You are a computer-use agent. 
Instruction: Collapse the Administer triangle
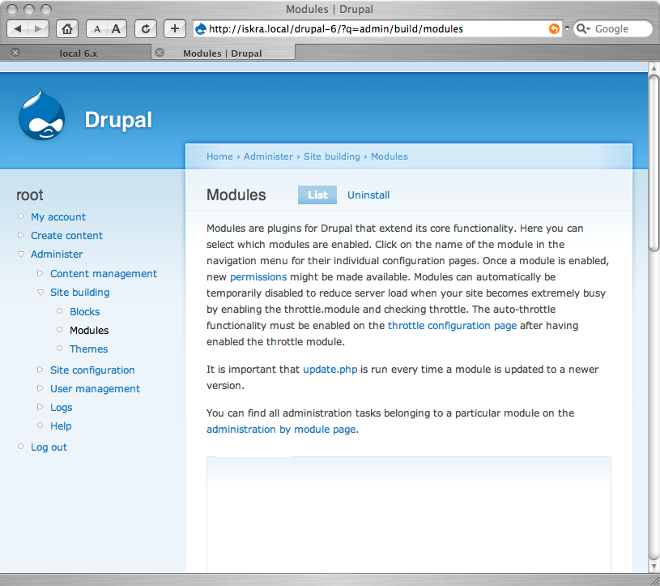(x=20, y=254)
